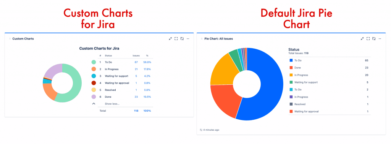
Task: Click the green To Do color swatch
Action: (x=94, y=62)
